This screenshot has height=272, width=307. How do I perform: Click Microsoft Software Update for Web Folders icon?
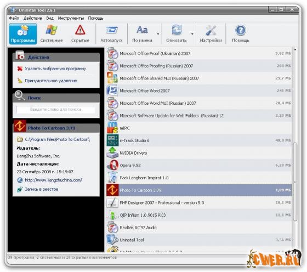click(112, 115)
